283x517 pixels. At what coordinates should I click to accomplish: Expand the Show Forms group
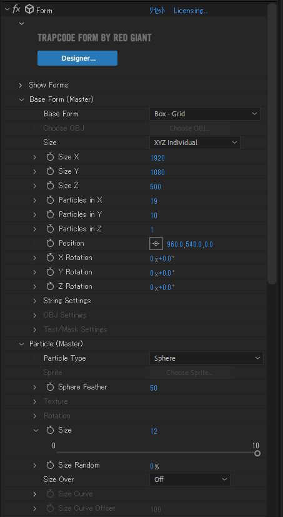click(x=21, y=85)
